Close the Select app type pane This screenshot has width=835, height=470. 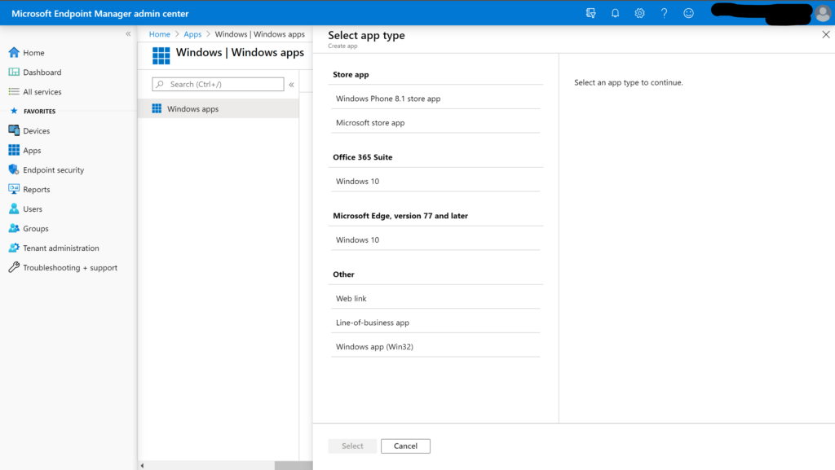(825, 34)
